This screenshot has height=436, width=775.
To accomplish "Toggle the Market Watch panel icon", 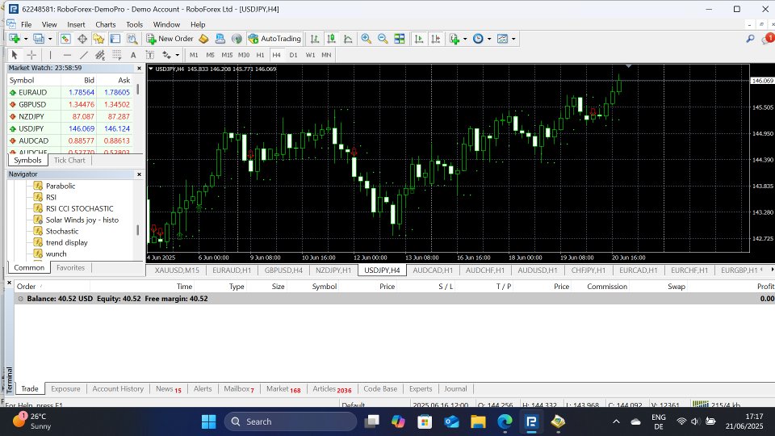I will point(65,39).
